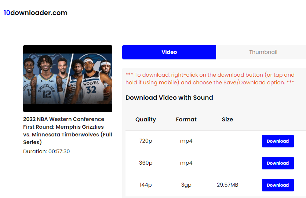
Task: Click the 3gp format cell
Action: tap(186, 185)
